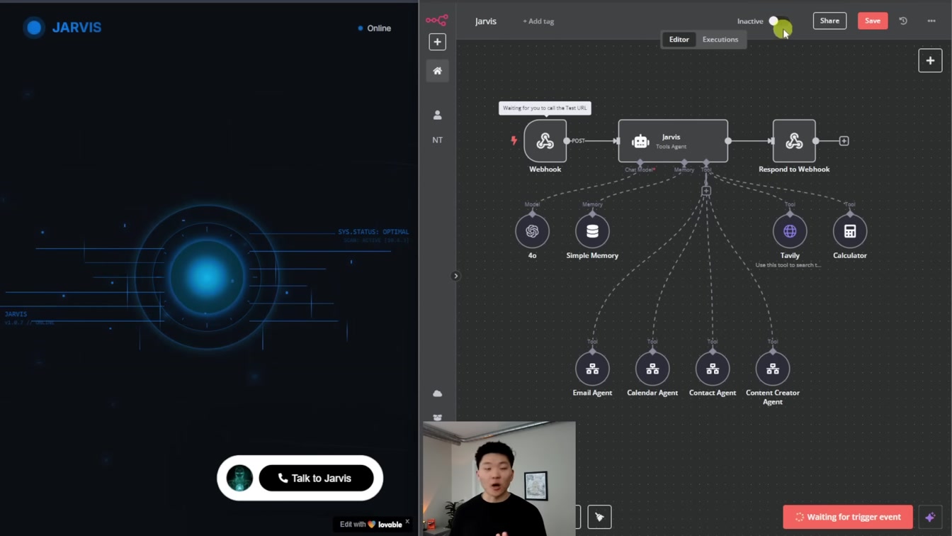The height and width of the screenshot is (536, 952).
Task: Select the Calculator tool node
Action: tap(850, 231)
